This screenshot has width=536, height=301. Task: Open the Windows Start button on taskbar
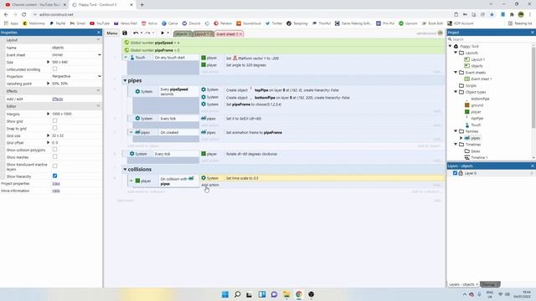[225, 294]
